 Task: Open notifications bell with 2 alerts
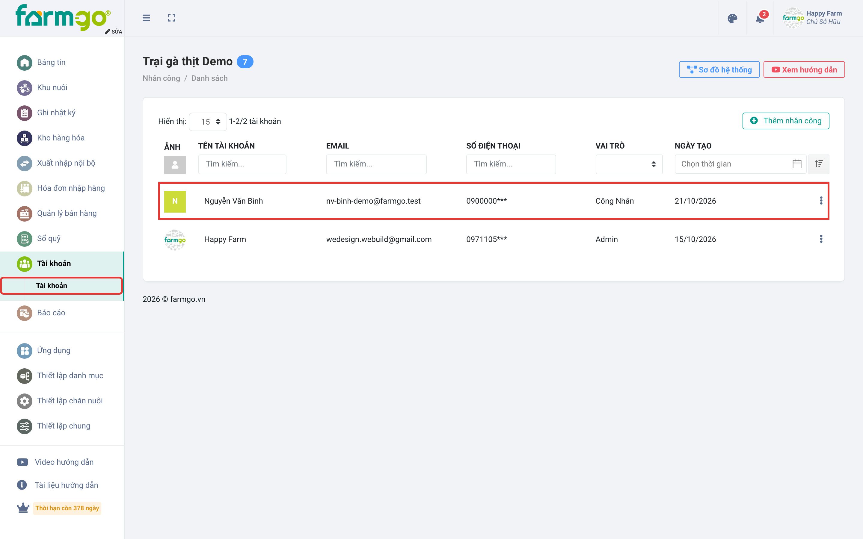point(760,18)
